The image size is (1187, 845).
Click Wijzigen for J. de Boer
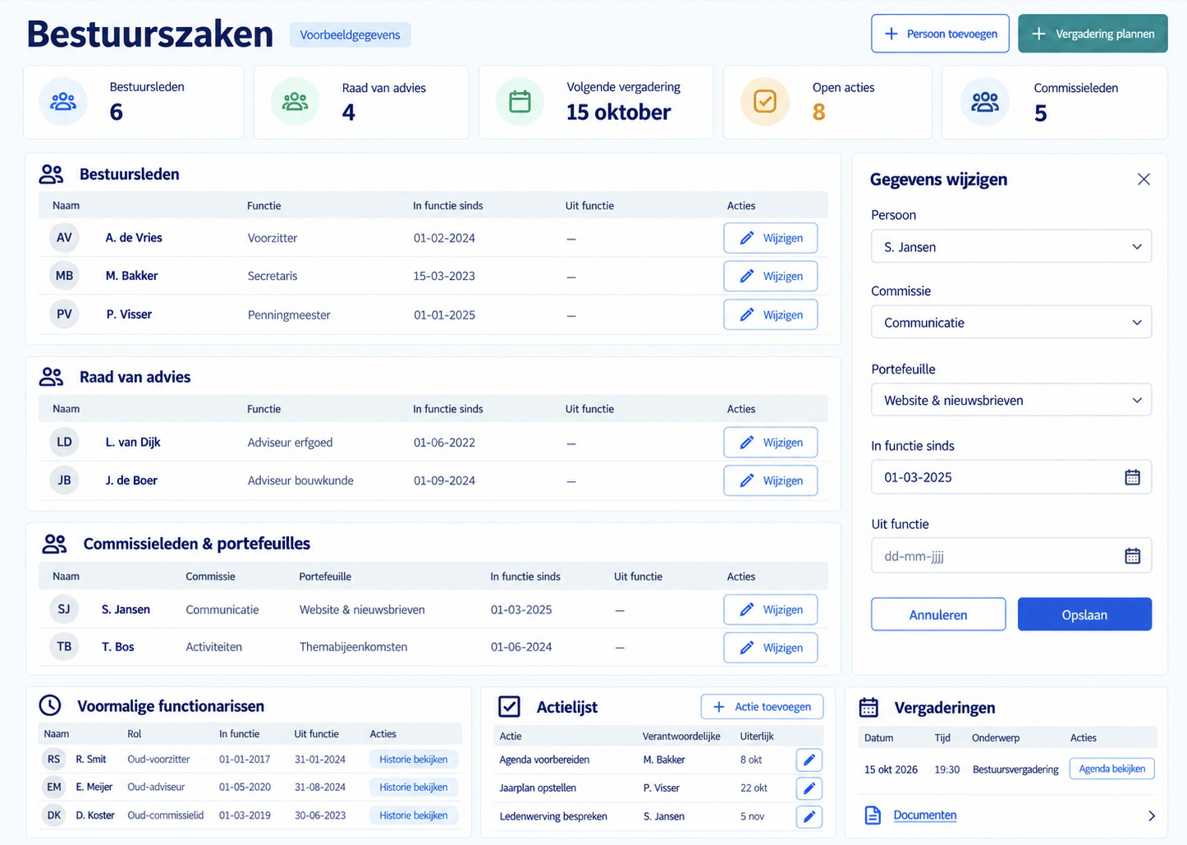click(770, 480)
